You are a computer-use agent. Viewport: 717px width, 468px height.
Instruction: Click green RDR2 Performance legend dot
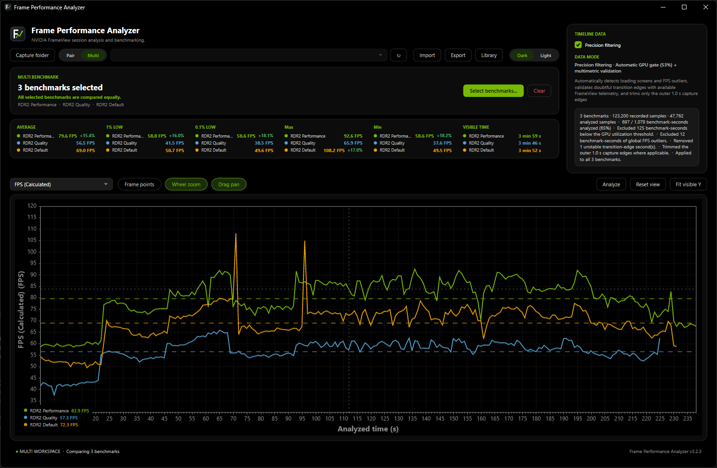coord(26,410)
